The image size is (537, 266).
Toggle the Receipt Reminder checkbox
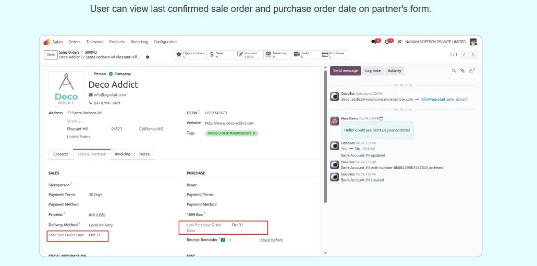(x=223, y=240)
